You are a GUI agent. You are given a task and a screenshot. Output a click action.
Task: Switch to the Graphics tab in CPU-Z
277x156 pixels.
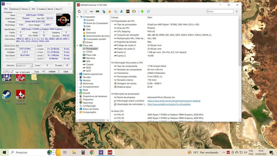[42, 9]
